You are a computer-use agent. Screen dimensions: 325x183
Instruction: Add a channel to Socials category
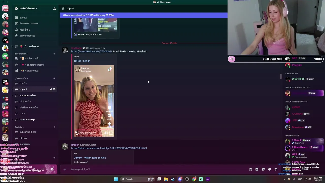54,127
